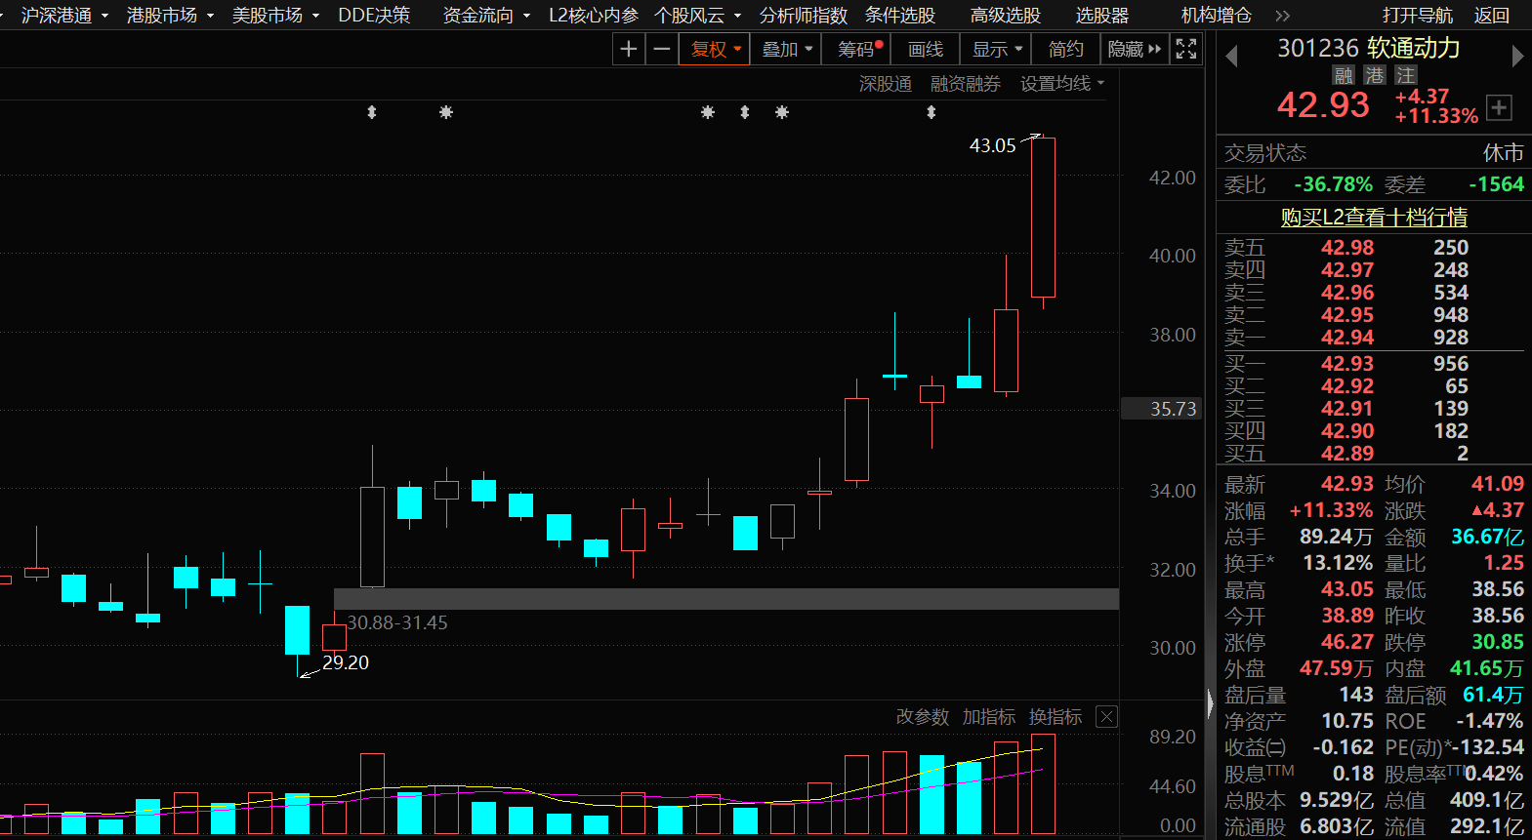
Task: Click 卖五 price 42.98
Action: click(1347, 248)
